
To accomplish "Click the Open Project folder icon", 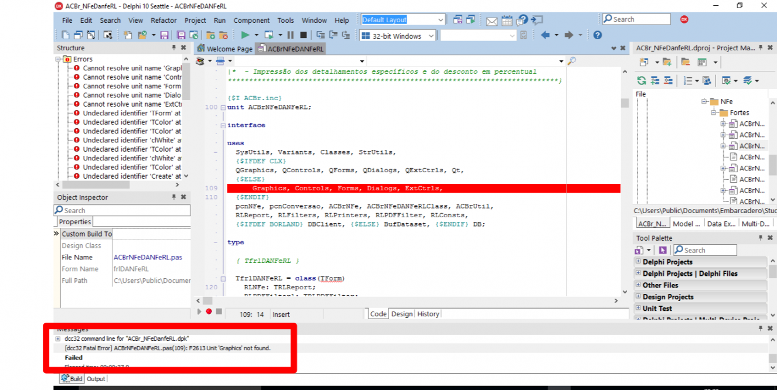I will tap(142, 35).
